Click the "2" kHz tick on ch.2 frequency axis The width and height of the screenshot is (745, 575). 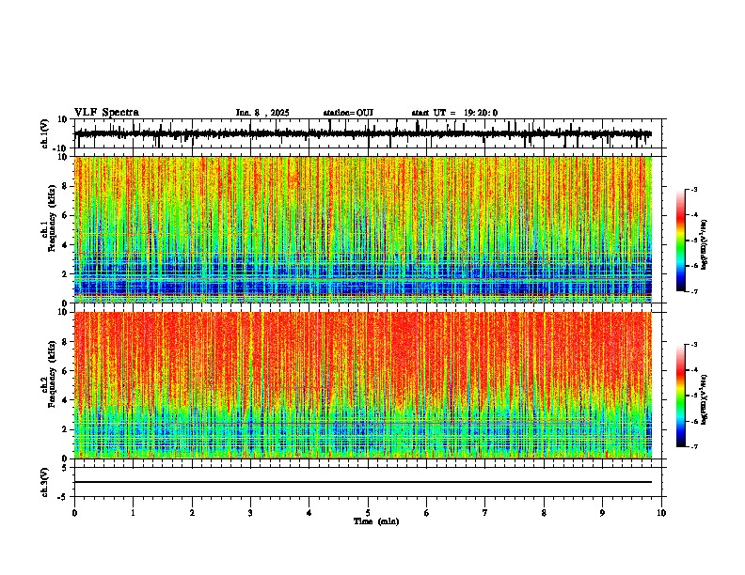pyautogui.click(x=66, y=429)
